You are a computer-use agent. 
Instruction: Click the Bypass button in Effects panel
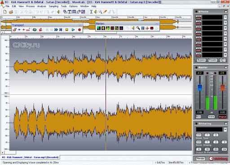[201, 60]
